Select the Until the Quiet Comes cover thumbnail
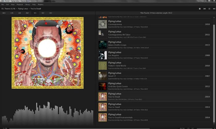 (x=102, y=86)
